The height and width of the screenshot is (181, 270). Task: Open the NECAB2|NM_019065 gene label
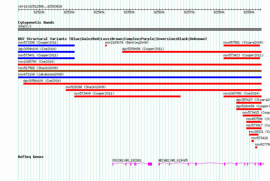point(173,160)
